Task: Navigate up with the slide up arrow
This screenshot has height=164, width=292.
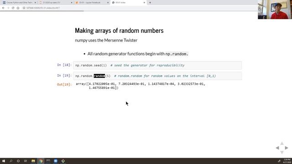Action: [x=282, y=143]
